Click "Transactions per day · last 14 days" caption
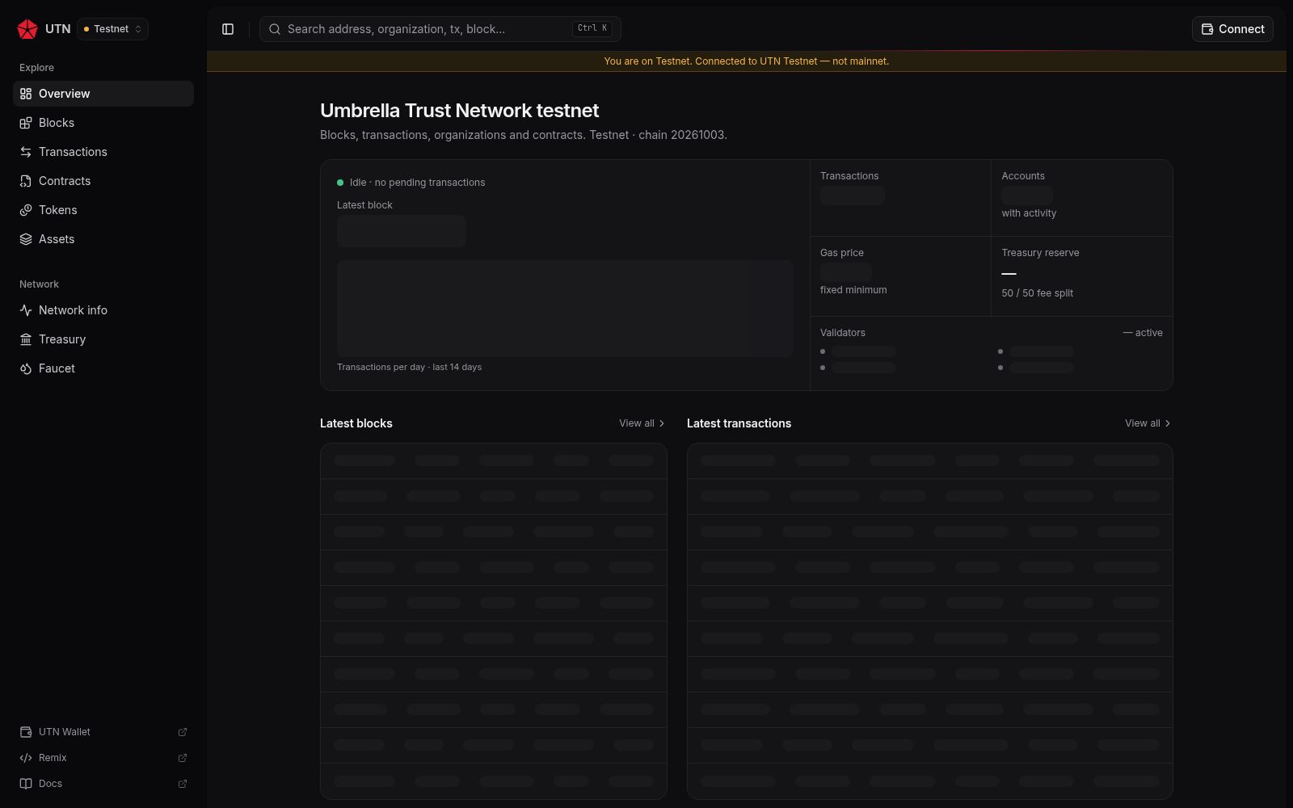Screen dimensions: 1293x808 coord(409,367)
